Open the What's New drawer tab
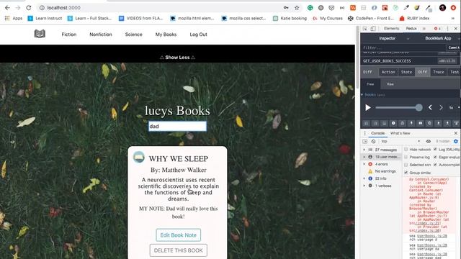 coord(400,133)
